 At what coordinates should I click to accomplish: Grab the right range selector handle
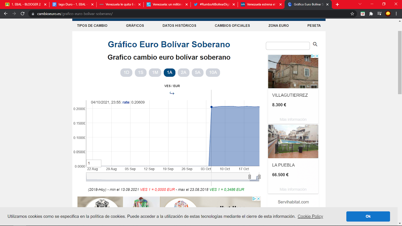259,177
